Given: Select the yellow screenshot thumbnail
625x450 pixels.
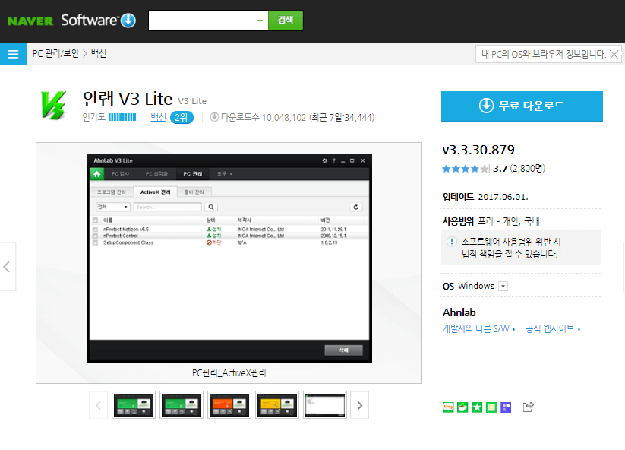Looking at the screenshot, I should pos(277,405).
